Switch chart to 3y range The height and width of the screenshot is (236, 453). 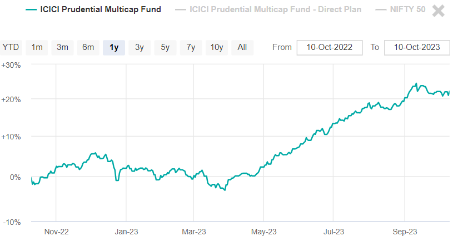point(140,47)
